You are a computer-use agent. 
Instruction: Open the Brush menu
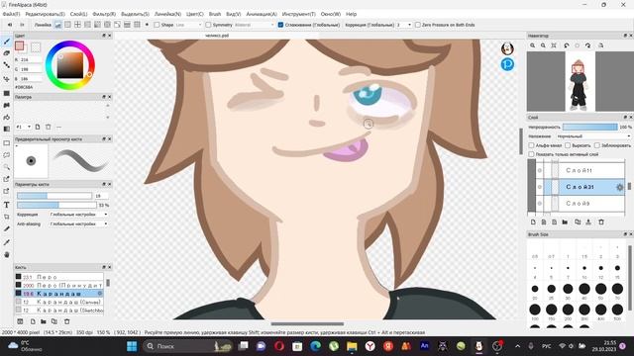(215, 14)
